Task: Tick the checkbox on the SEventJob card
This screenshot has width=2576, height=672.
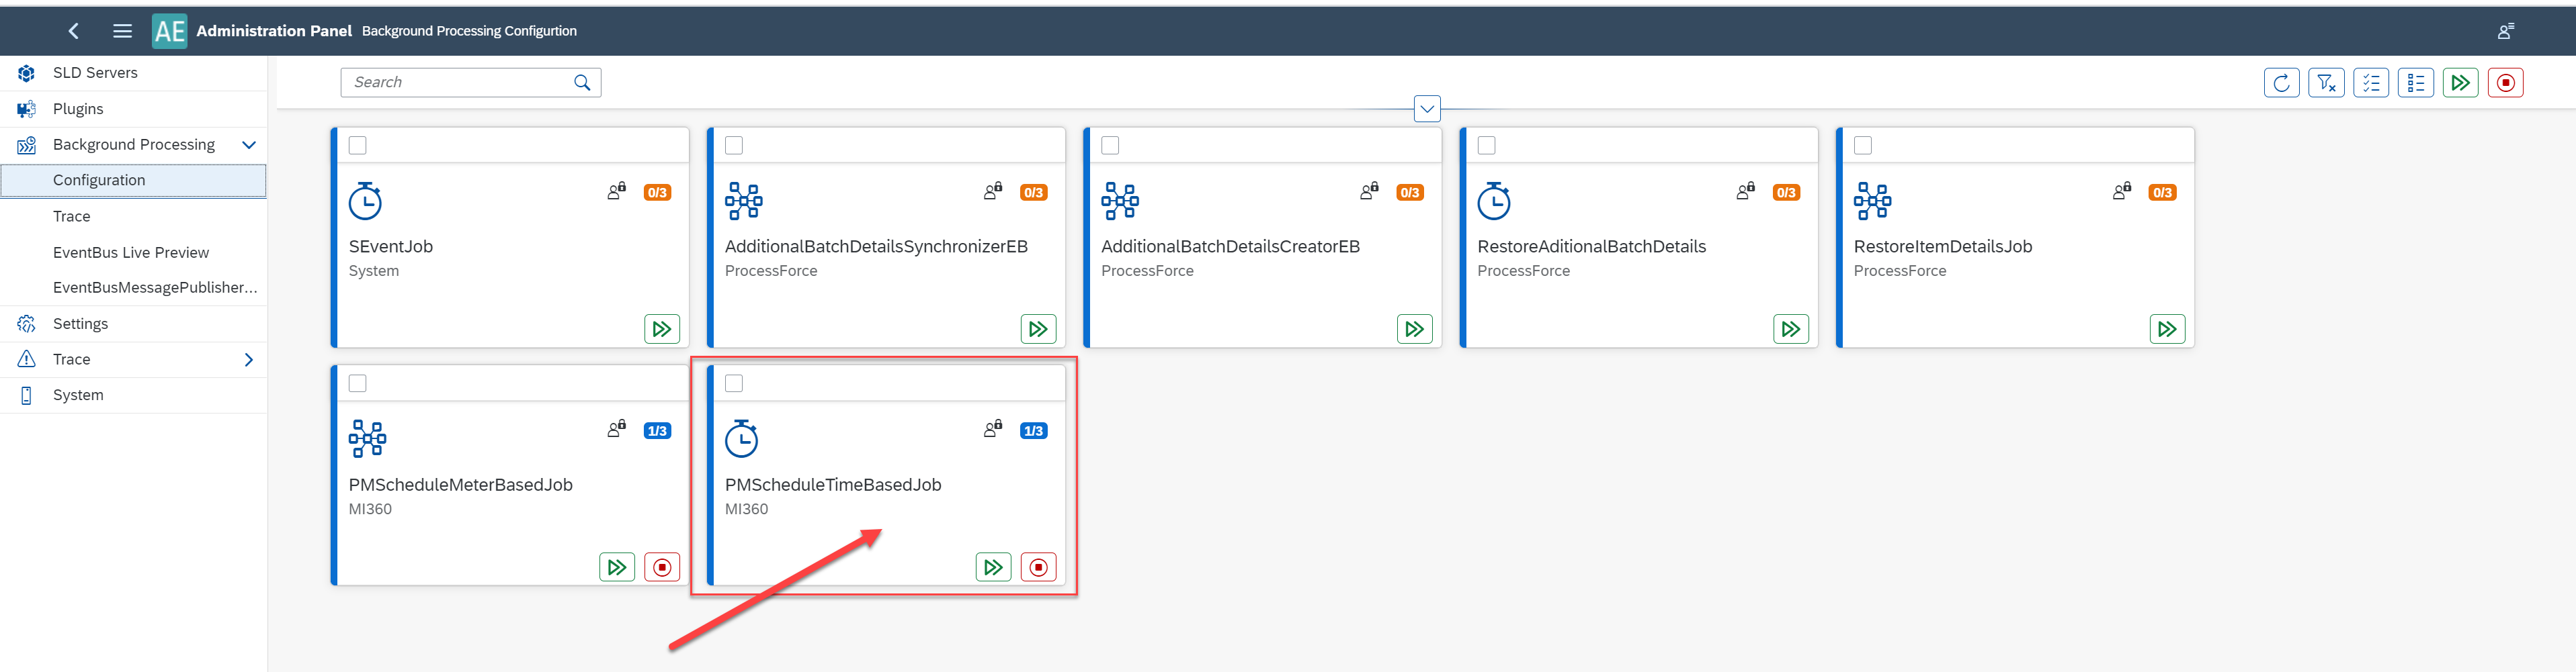Action: pos(357,145)
